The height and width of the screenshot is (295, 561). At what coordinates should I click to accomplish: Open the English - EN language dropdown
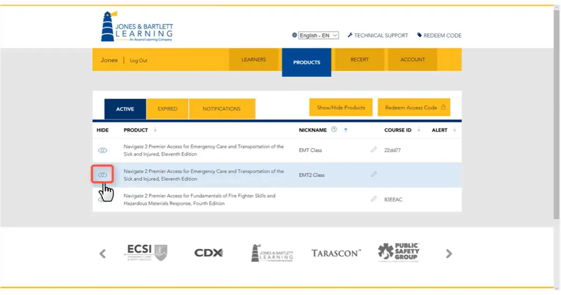point(318,35)
